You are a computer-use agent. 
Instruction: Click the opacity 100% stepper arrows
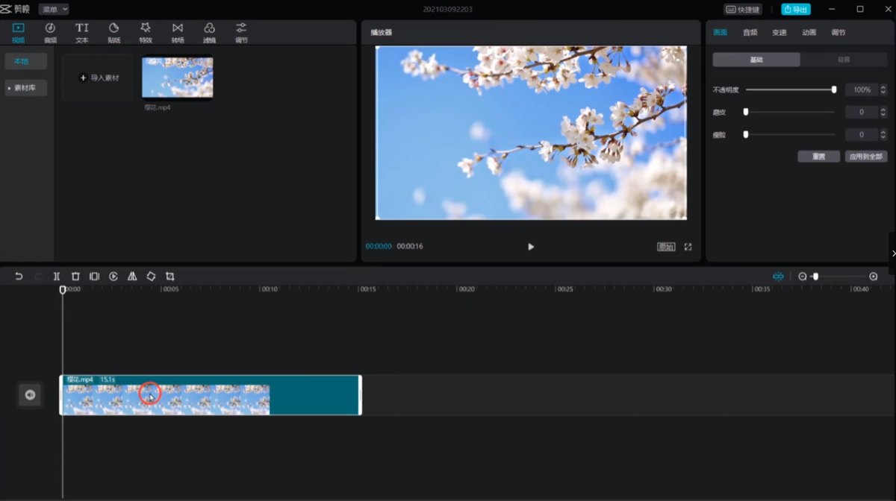pos(883,90)
